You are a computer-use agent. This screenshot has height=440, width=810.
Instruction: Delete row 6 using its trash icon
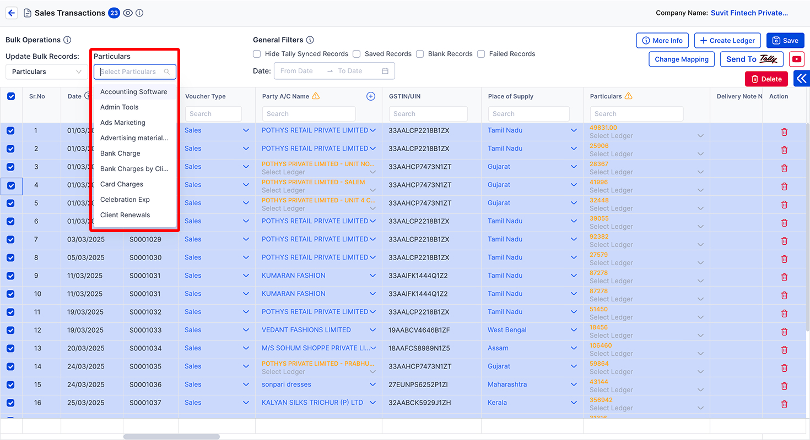coord(784,223)
